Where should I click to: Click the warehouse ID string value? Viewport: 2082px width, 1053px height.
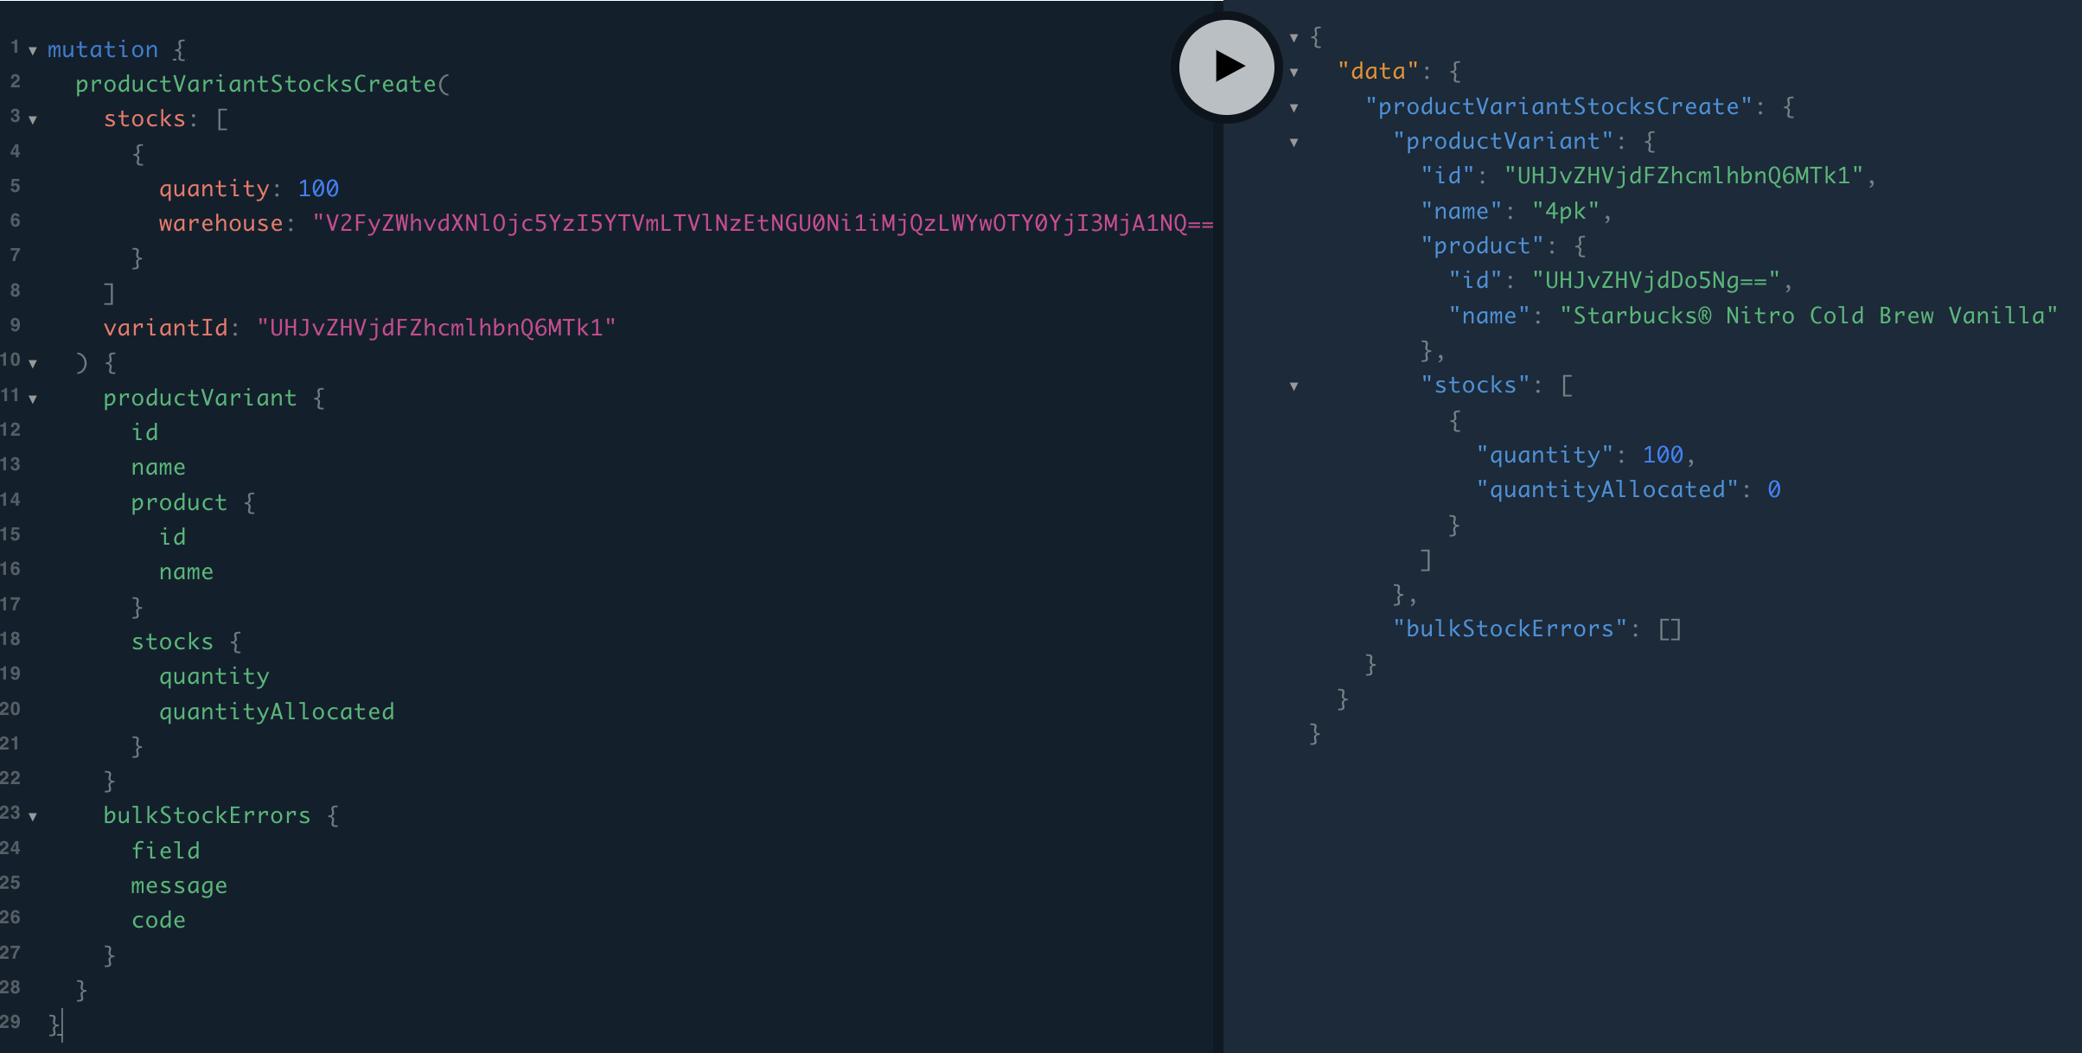(x=761, y=224)
